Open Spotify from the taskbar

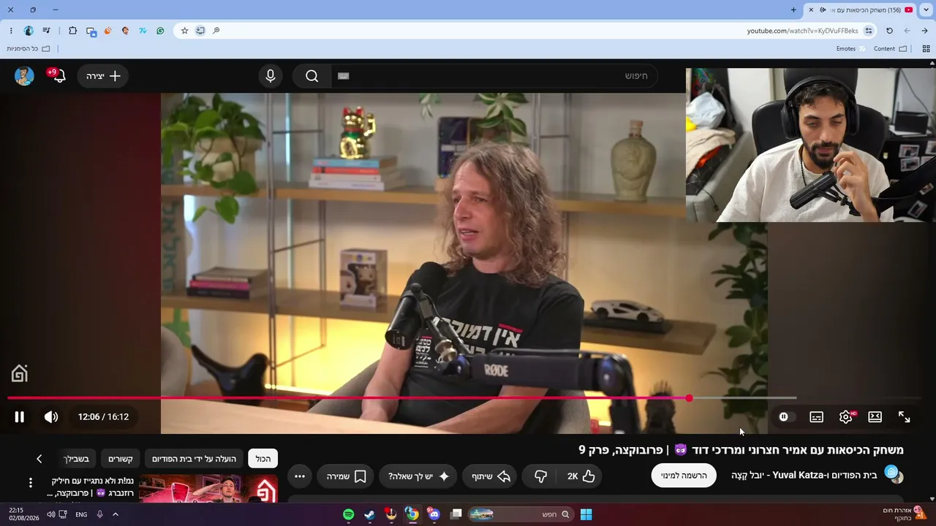[349, 514]
